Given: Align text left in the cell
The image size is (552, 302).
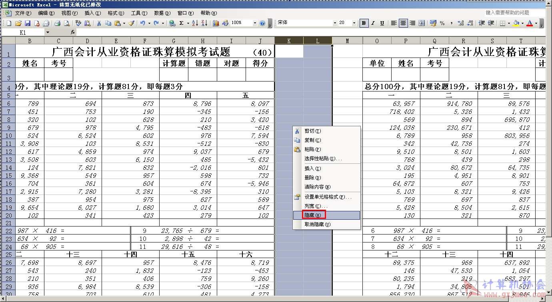Looking at the screenshot, I should tap(394, 23).
